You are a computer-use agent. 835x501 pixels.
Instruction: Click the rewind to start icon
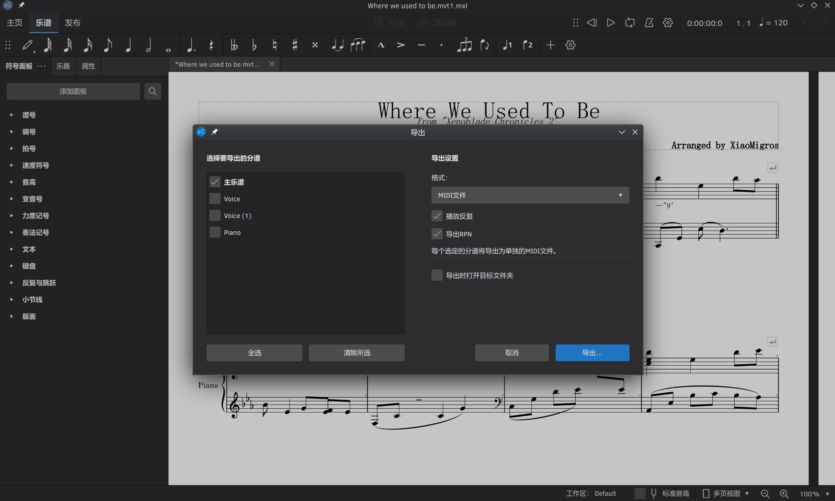pos(592,23)
